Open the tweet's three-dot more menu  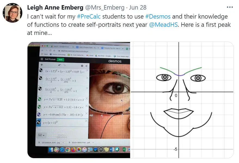(230, 7)
